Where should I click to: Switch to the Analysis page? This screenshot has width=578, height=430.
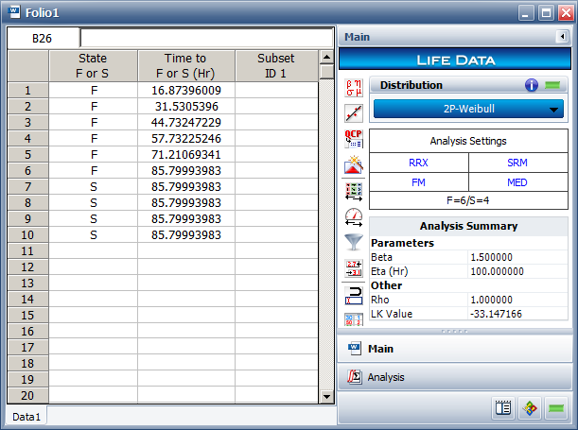(386, 376)
